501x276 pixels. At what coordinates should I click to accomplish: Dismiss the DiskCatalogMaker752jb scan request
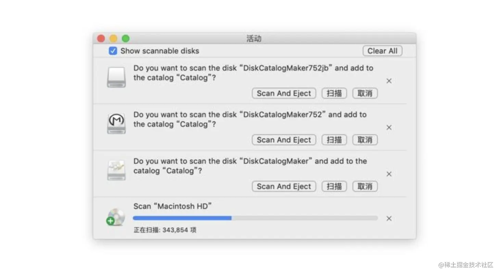click(389, 81)
